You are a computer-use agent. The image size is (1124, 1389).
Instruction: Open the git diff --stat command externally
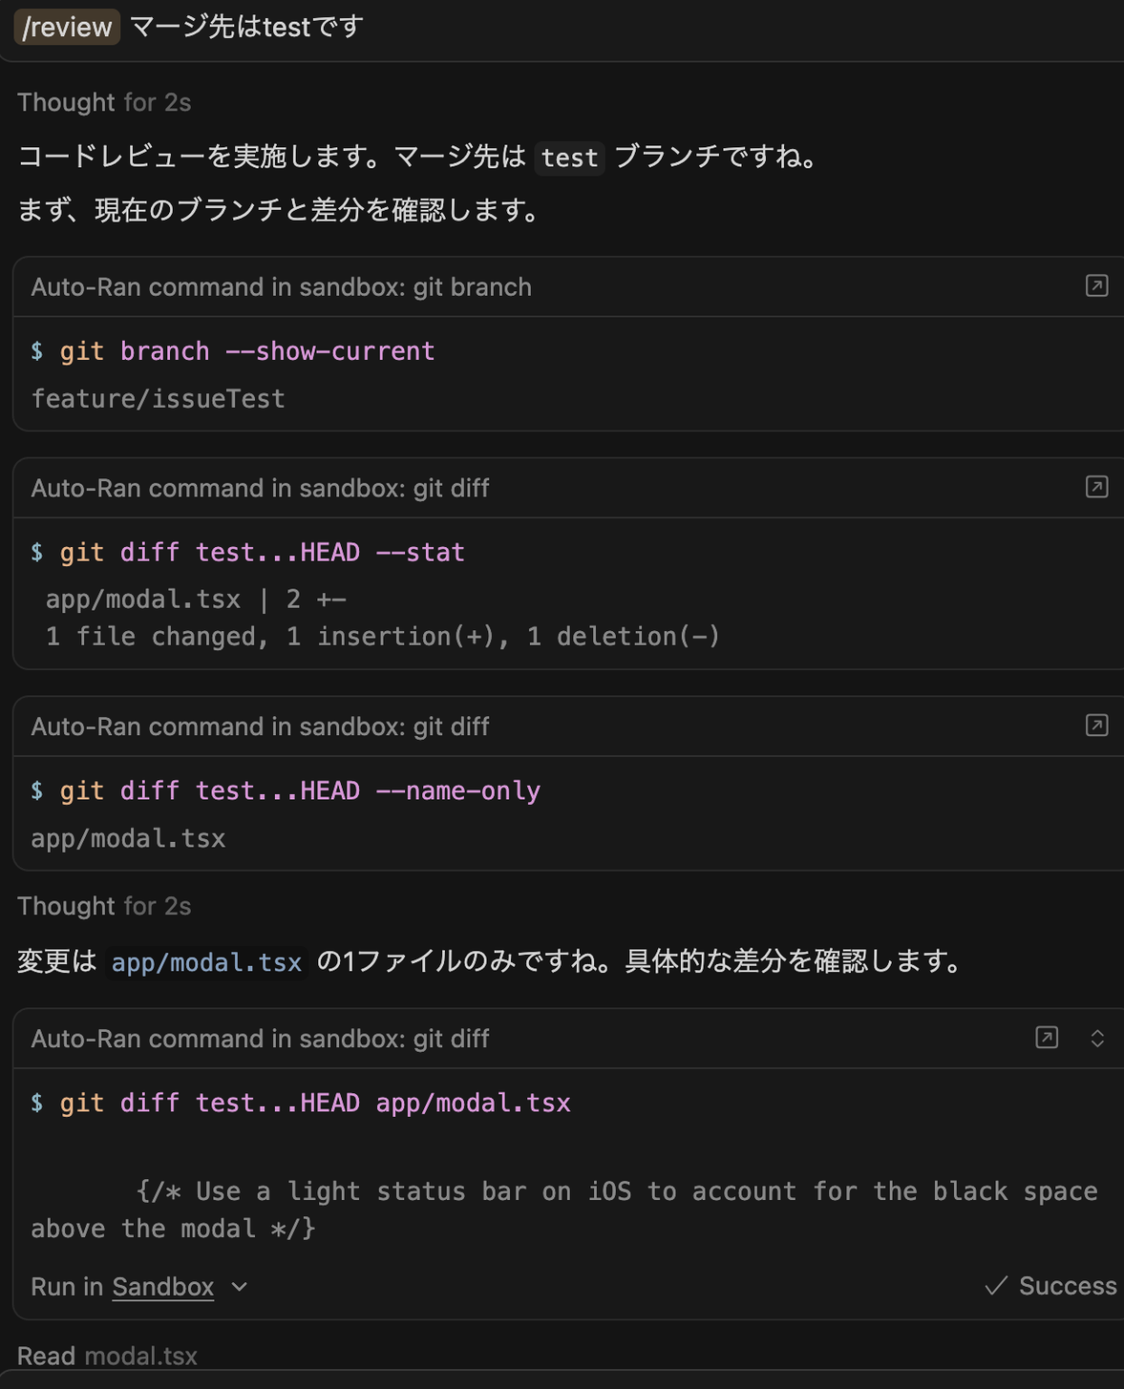pos(1097,487)
